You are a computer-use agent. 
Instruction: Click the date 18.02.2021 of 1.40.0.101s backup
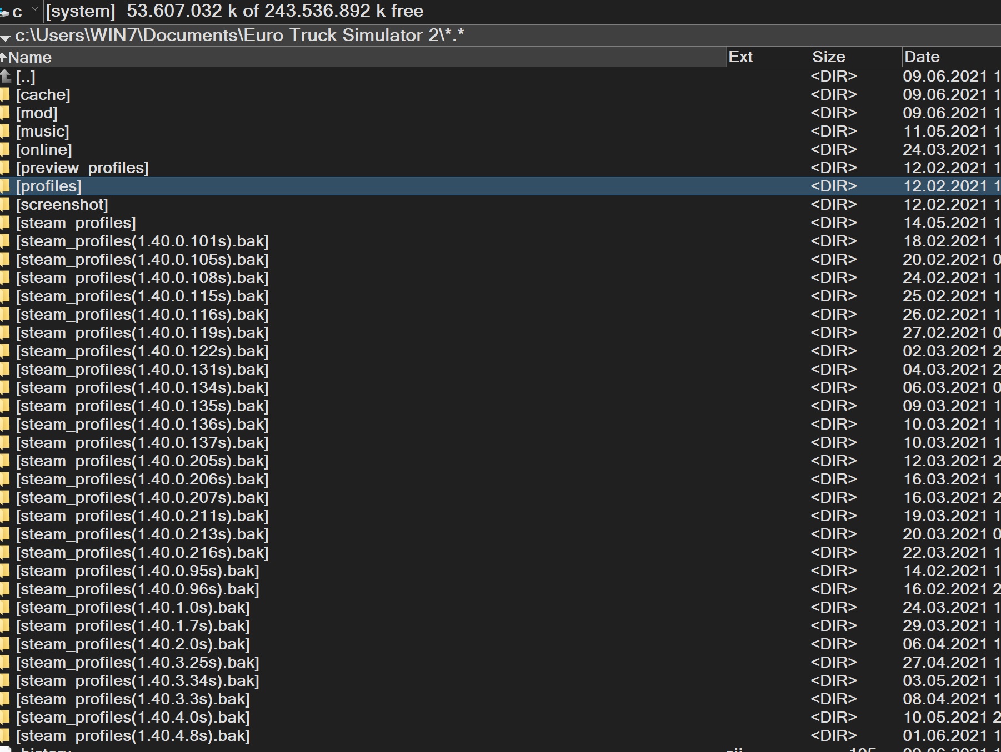tap(945, 241)
